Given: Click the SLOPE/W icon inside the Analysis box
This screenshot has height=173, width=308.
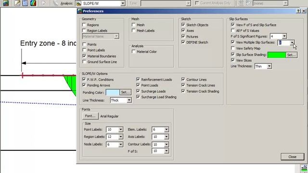Looking at the screenshot, I should tap(79, 3).
